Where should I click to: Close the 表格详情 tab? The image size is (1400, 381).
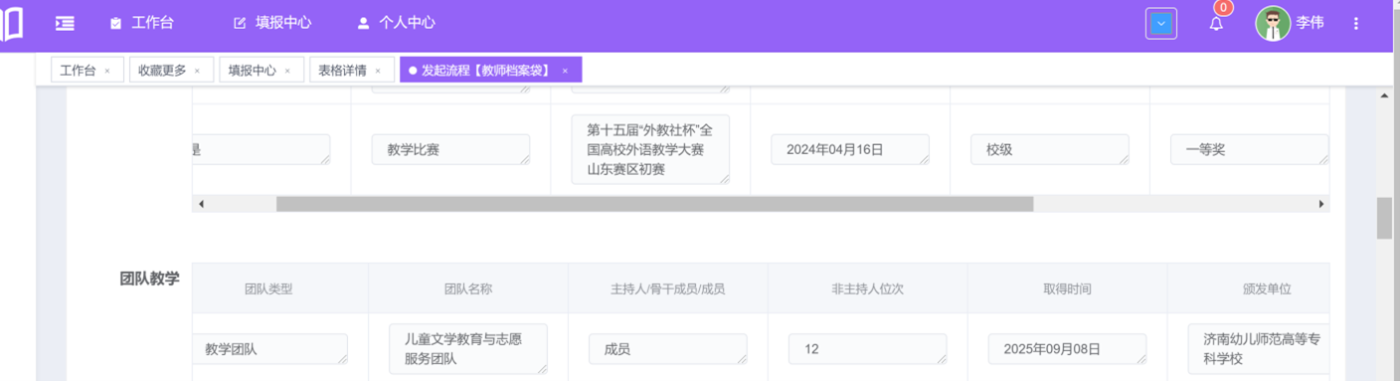click(378, 71)
